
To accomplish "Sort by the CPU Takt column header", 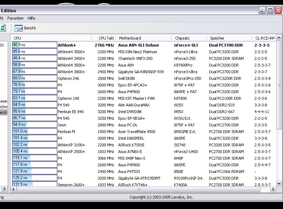I will point(104,38).
